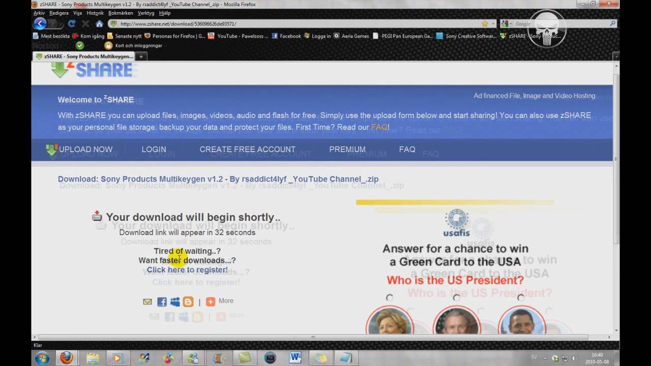Open Windows Explorer folder taskbar icon

(93, 358)
